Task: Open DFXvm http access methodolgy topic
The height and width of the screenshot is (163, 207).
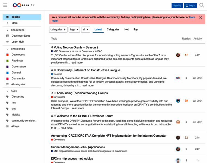Action: 72,159
